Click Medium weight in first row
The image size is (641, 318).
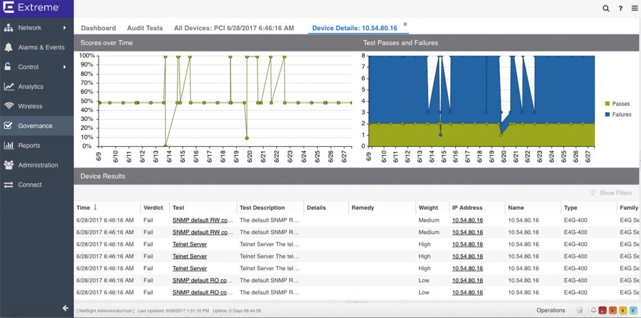[429, 220]
